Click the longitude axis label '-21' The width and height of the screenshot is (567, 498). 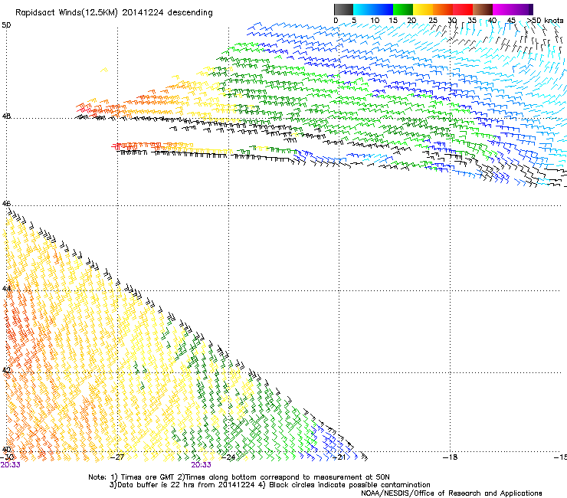339,457
